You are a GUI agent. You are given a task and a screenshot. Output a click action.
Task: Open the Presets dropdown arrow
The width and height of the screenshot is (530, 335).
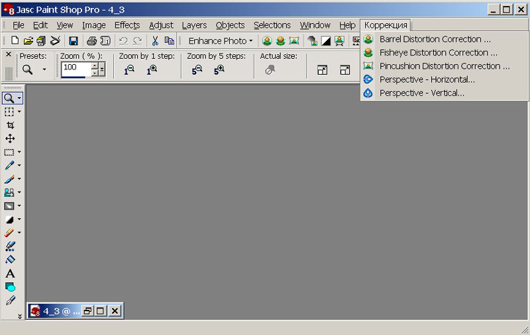click(44, 69)
